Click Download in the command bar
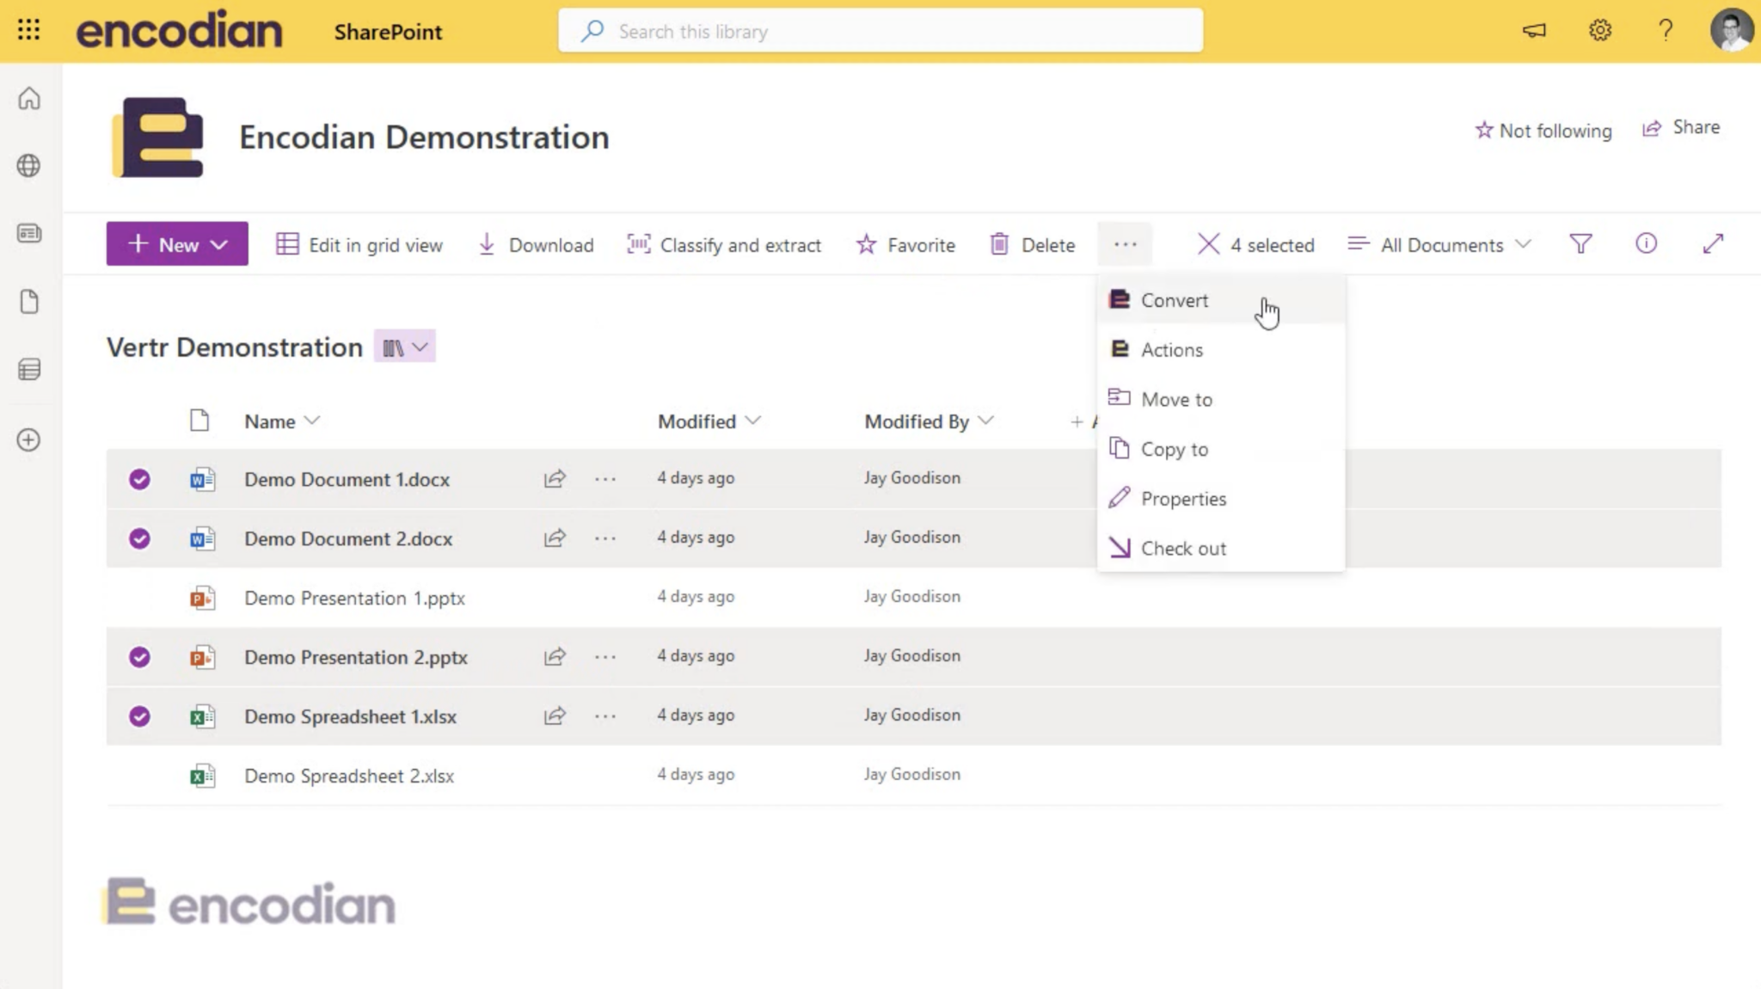This screenshot has width=1761, height=989. pos(536,244)
